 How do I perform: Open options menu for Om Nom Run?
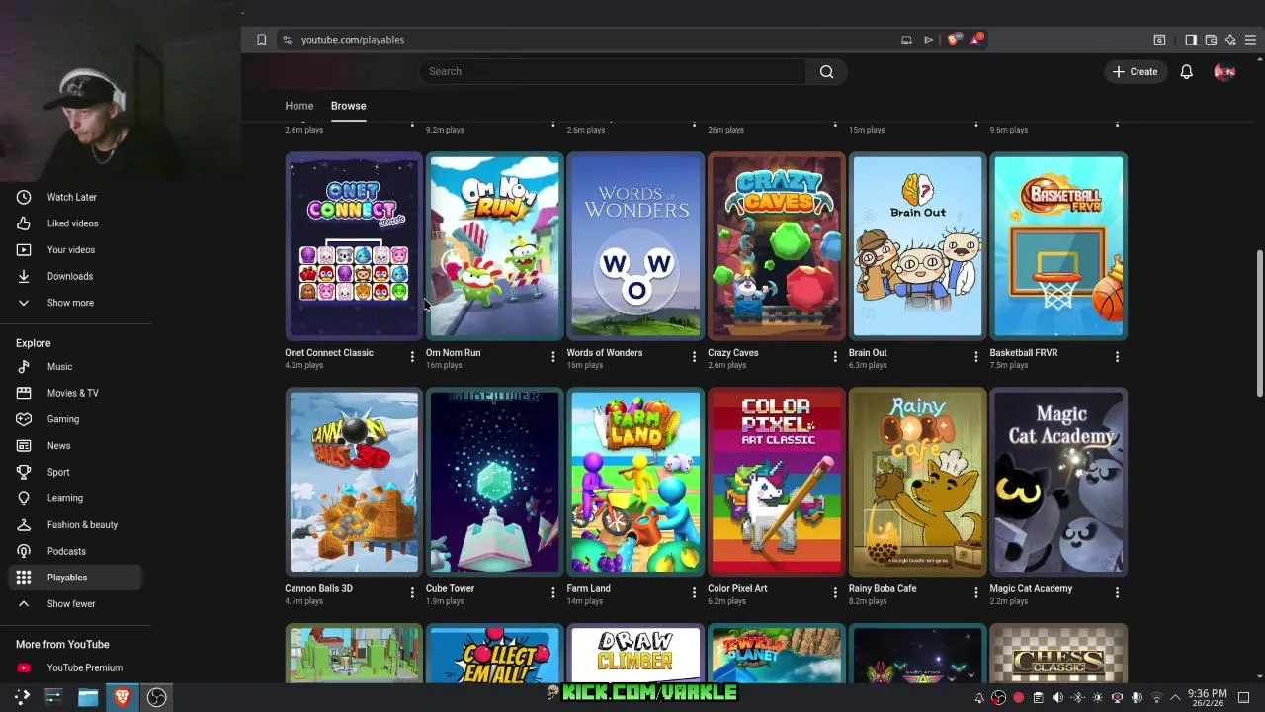click(x=553, y=356)
